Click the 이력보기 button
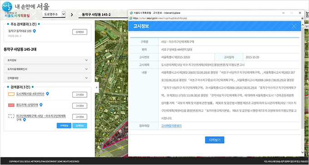The width and height of the screenshot is (309, 165). [x=214, y=140]
